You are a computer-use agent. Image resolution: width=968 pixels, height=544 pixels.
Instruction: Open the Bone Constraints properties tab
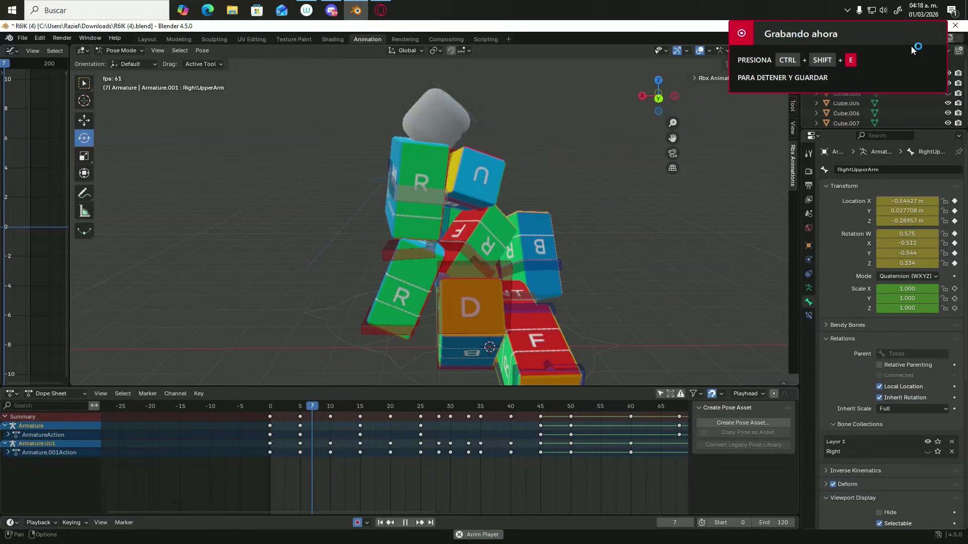tap(809, 315)
